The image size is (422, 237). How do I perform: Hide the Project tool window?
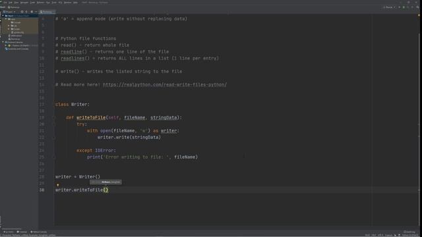[36, 12]
